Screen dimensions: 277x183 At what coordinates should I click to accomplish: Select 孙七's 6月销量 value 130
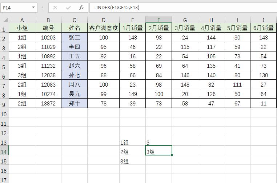(264, 75)
